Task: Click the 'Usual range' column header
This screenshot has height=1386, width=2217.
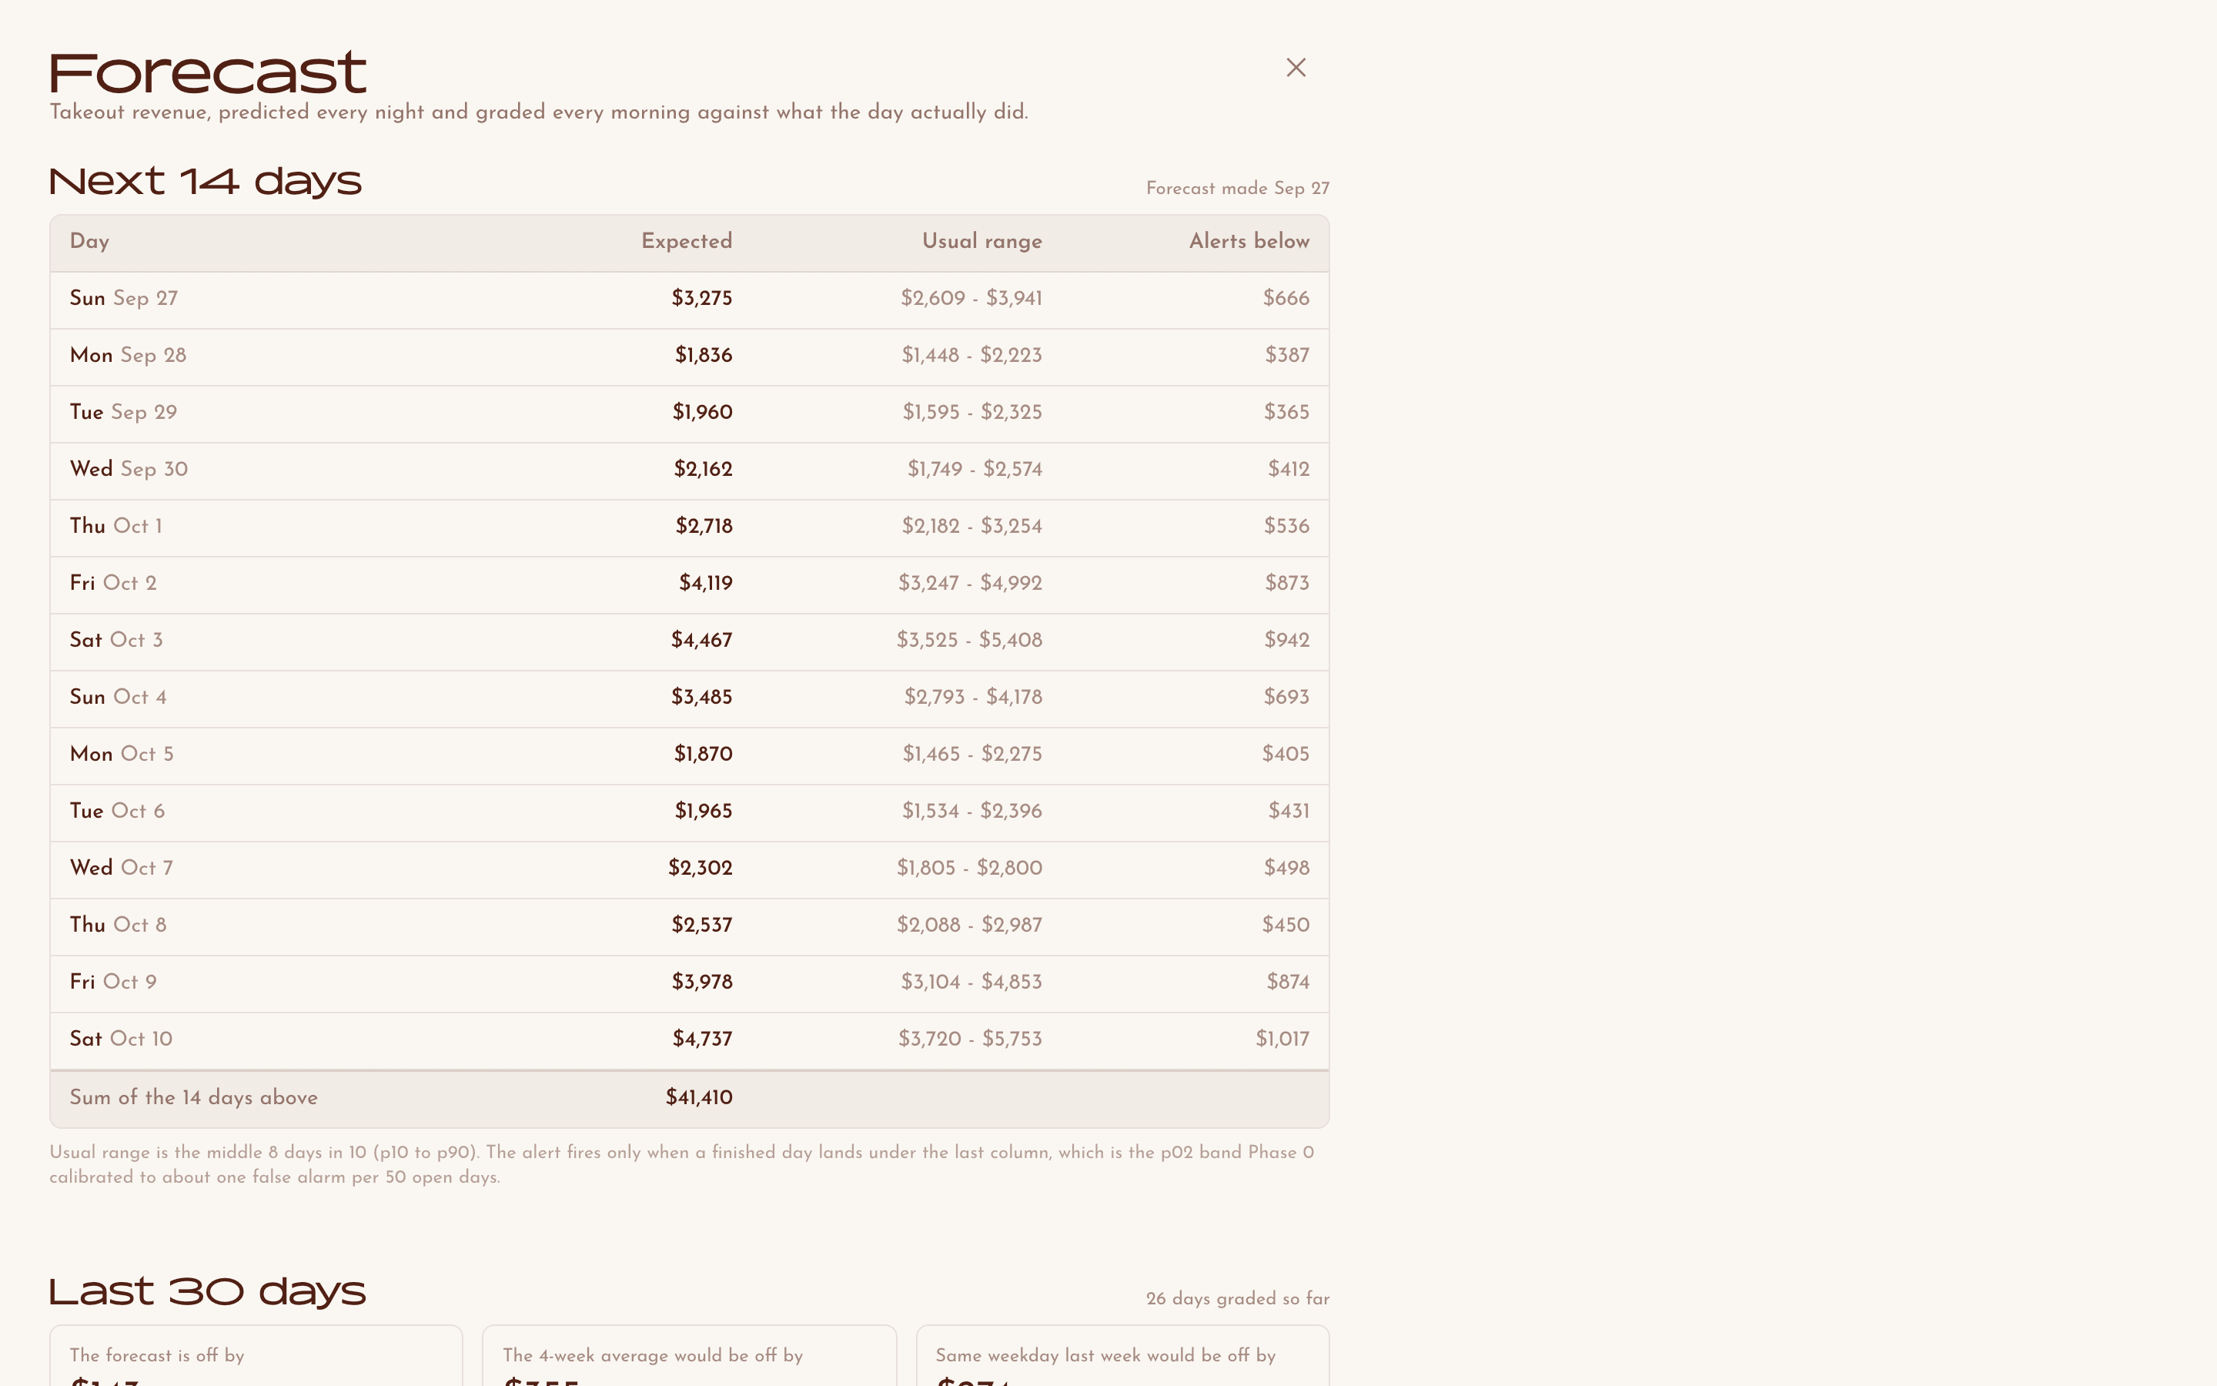Action: (x=981, y=242)
